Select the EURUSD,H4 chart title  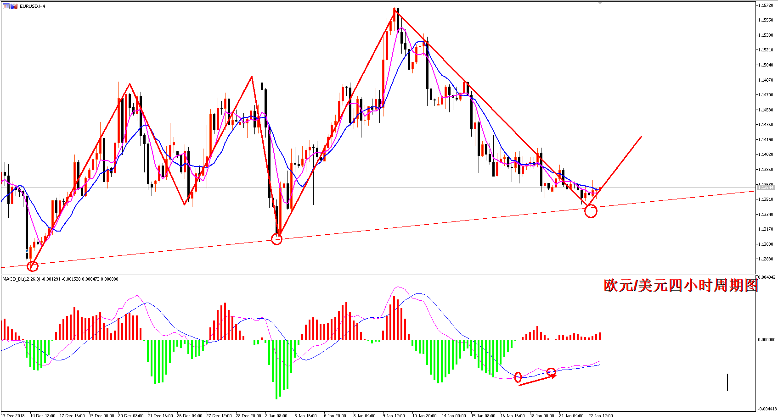point(32,6)
